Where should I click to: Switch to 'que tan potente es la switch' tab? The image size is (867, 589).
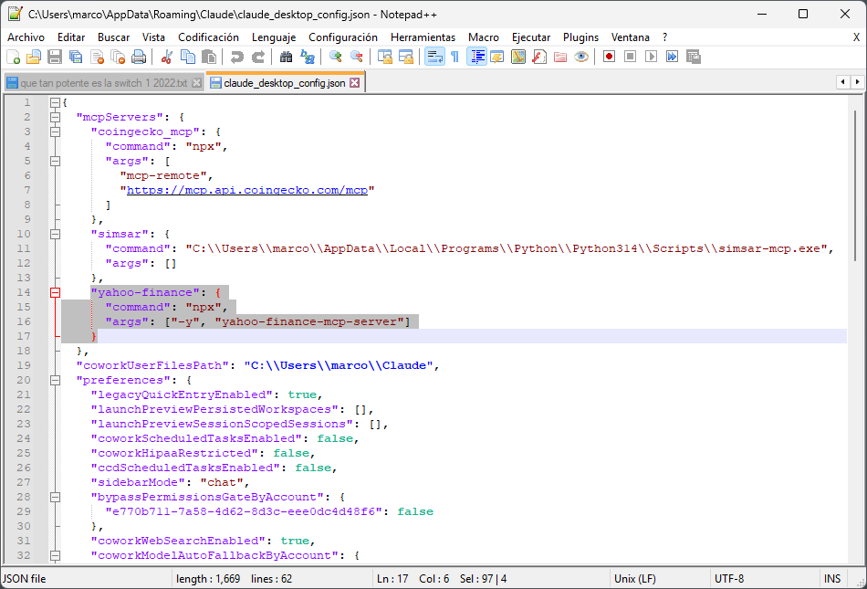[103, 83]
